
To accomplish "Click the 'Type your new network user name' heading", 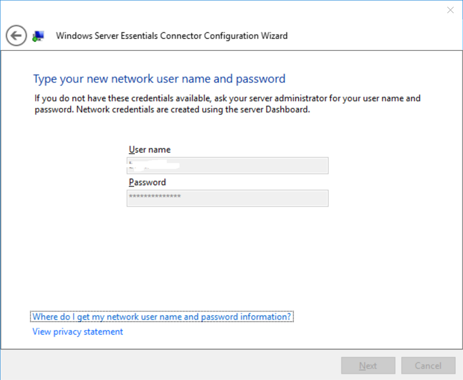I will (x=159, y=79).
